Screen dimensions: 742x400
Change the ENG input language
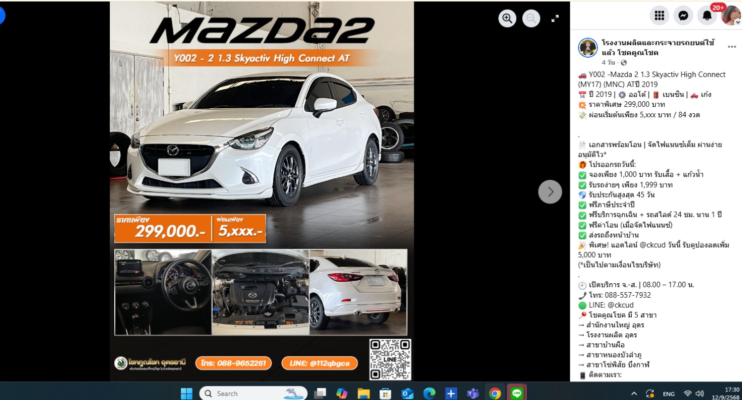point(669,393)
